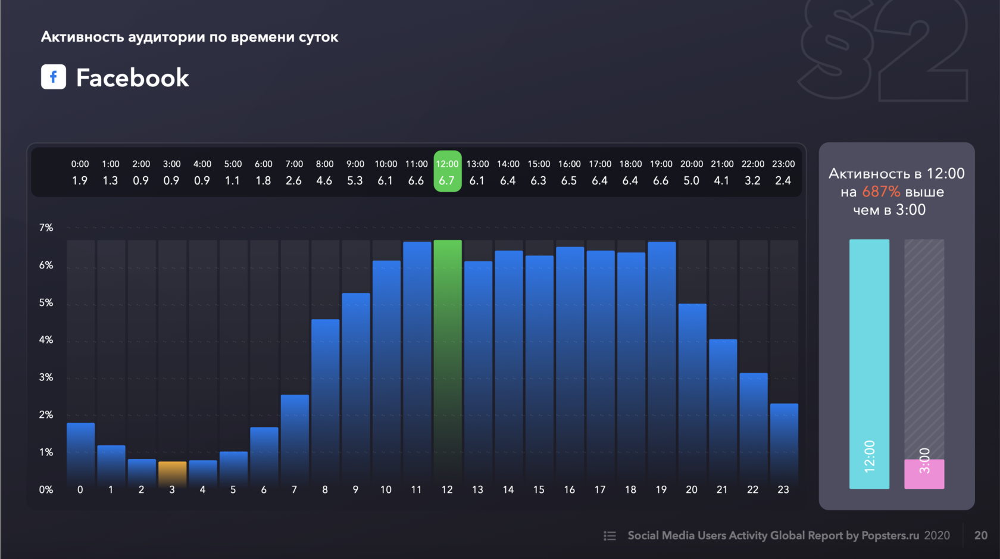Click the 2:00 header value 0.9
Image resolution: width=1000 pixels, height=559 pixels.
(x=141, y=180)
